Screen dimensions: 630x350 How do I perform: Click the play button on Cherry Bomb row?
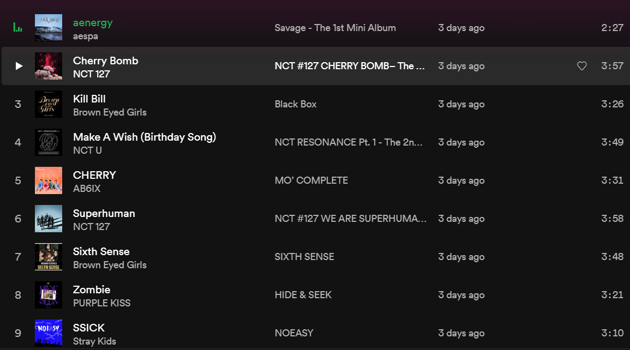point(19,66)
